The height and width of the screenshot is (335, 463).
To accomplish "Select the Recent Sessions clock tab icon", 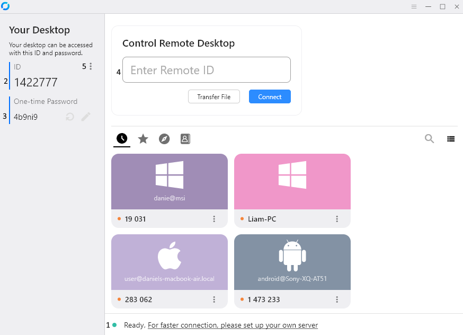I will [121, 138].
